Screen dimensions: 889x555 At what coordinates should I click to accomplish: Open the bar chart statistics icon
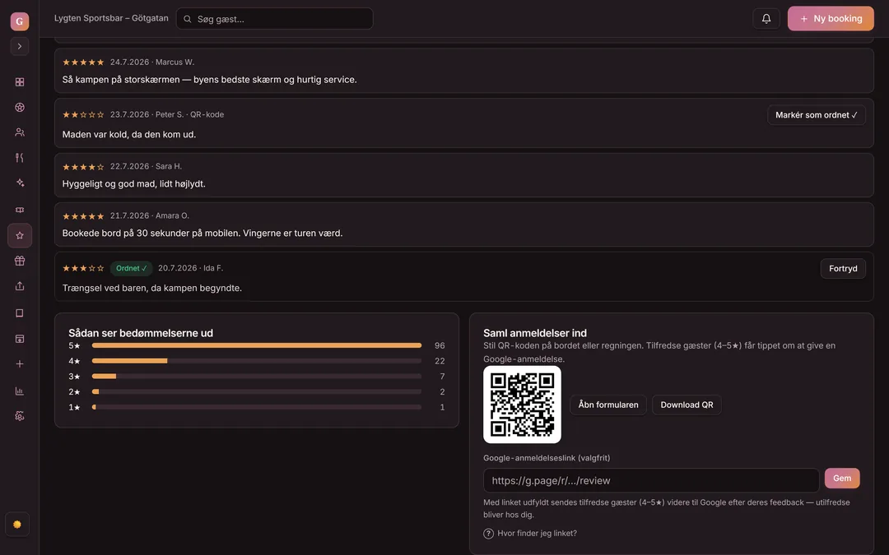click(20, 391)
